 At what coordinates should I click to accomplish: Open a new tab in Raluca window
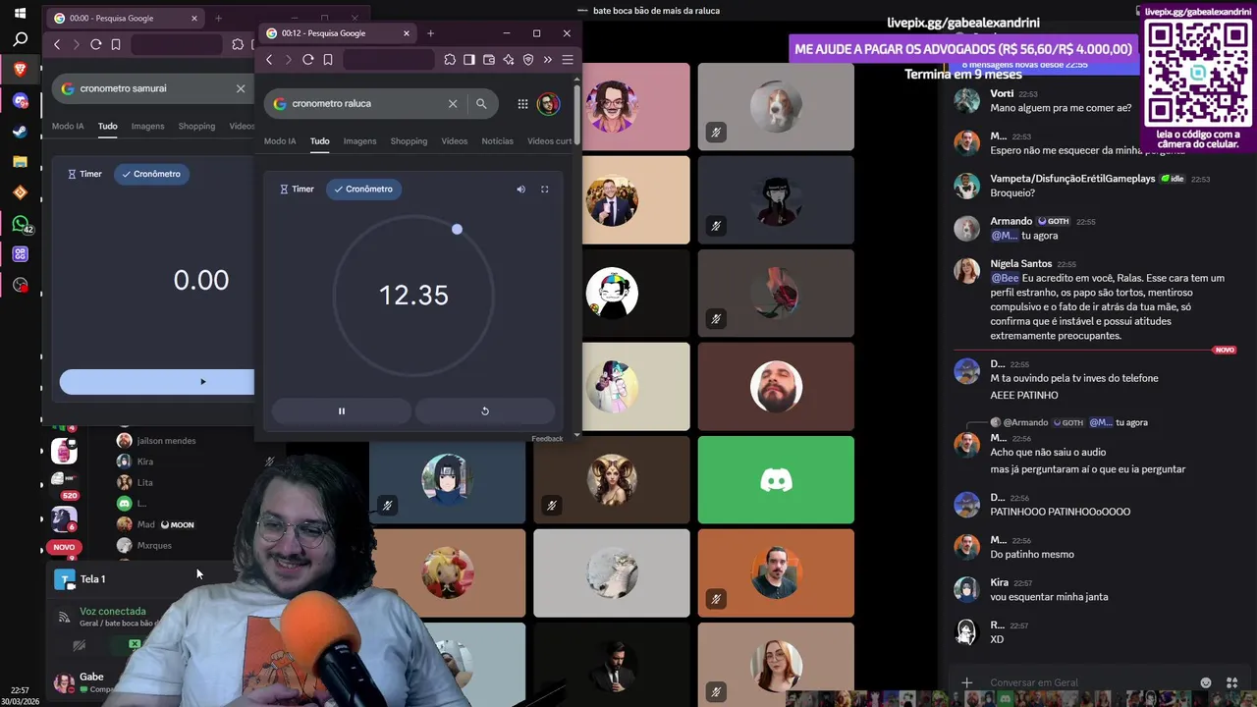click(x=430, y=33)
